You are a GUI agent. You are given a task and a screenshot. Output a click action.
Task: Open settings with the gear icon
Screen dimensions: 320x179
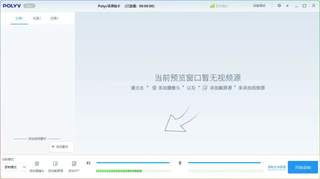pos(279,6)
